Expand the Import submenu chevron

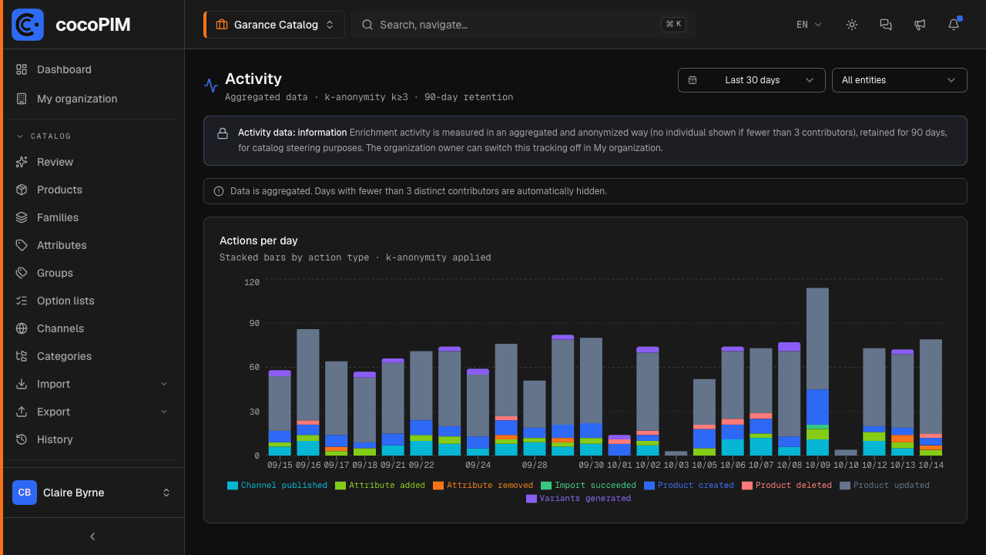point(164,384)
